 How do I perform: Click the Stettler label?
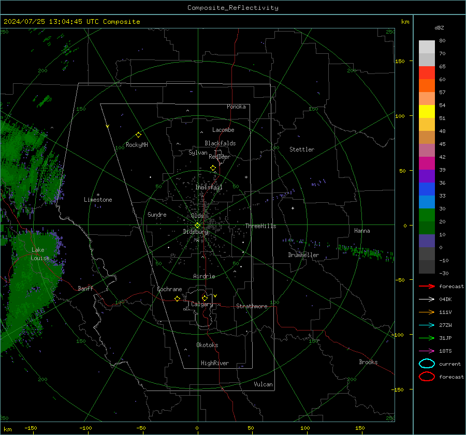(x=302, y=149)
